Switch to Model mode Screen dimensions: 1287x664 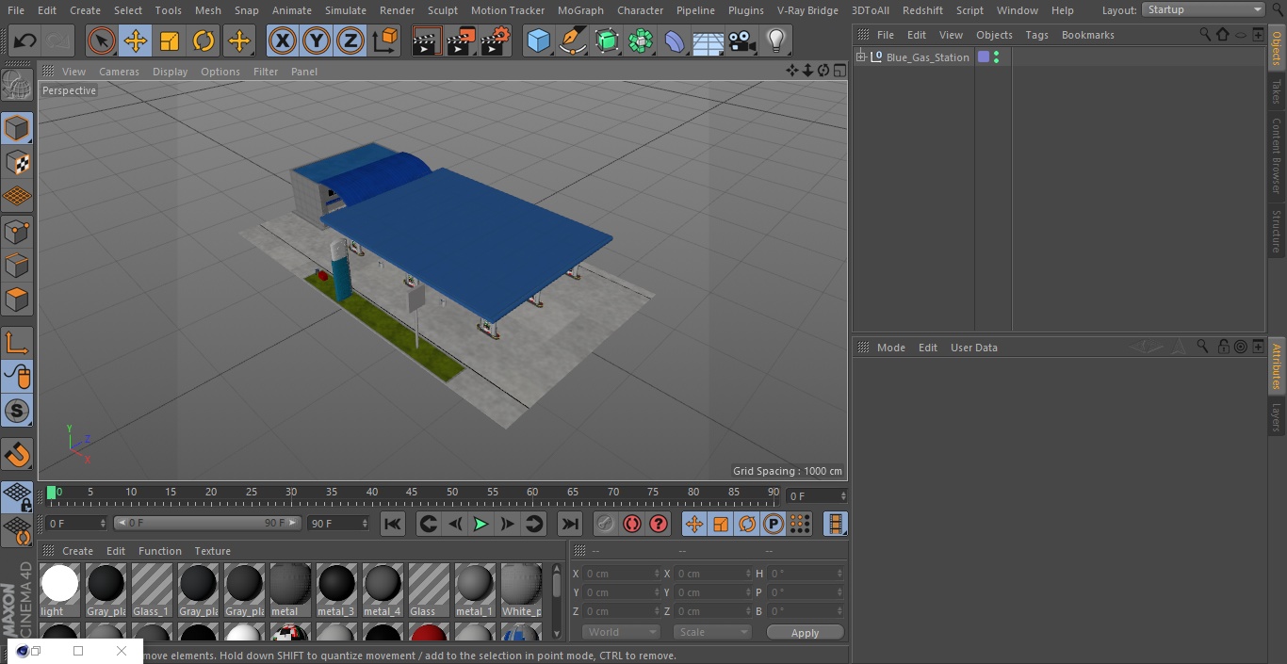(17, 128)
